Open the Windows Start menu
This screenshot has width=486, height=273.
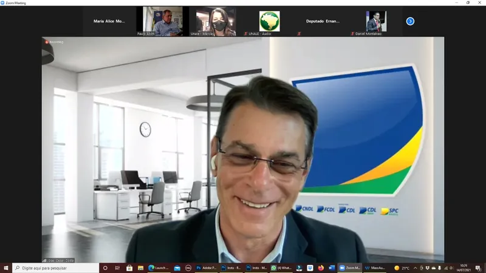pos(6,268)
